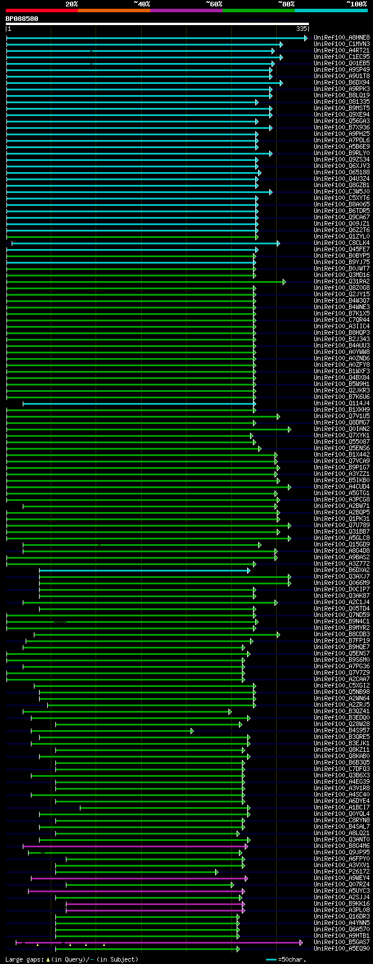Click the white query sequence bar
The image size is (373, 964).
[157, 24]
